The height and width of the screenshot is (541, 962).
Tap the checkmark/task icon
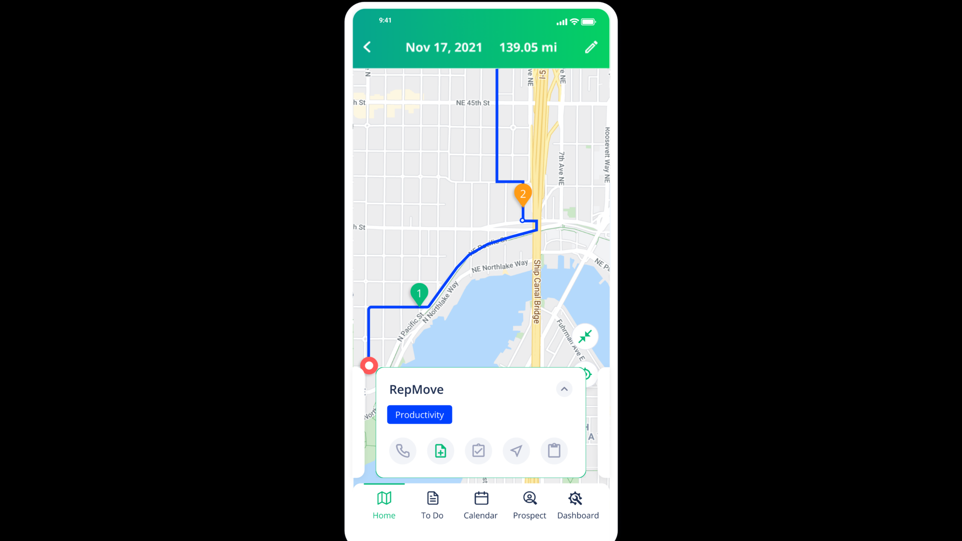478,450
